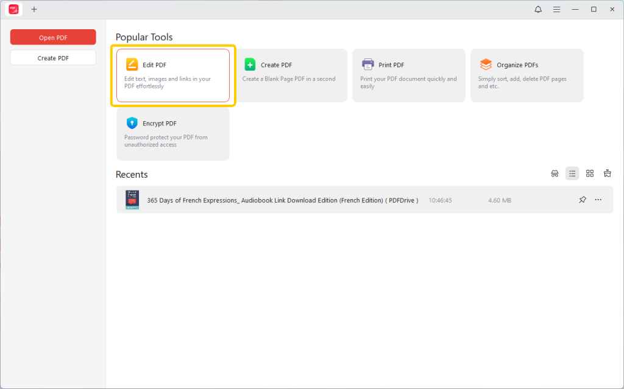624x389 pixels.
Task: Select the Encrypt PDF tool card
Action: click(x=173, y=134)
